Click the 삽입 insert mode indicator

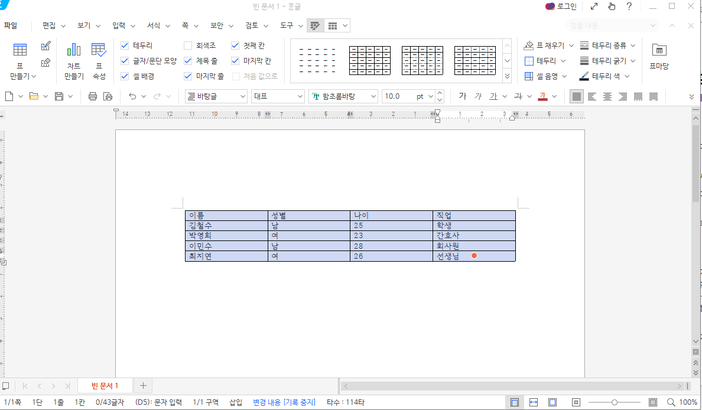coord(236,402)
